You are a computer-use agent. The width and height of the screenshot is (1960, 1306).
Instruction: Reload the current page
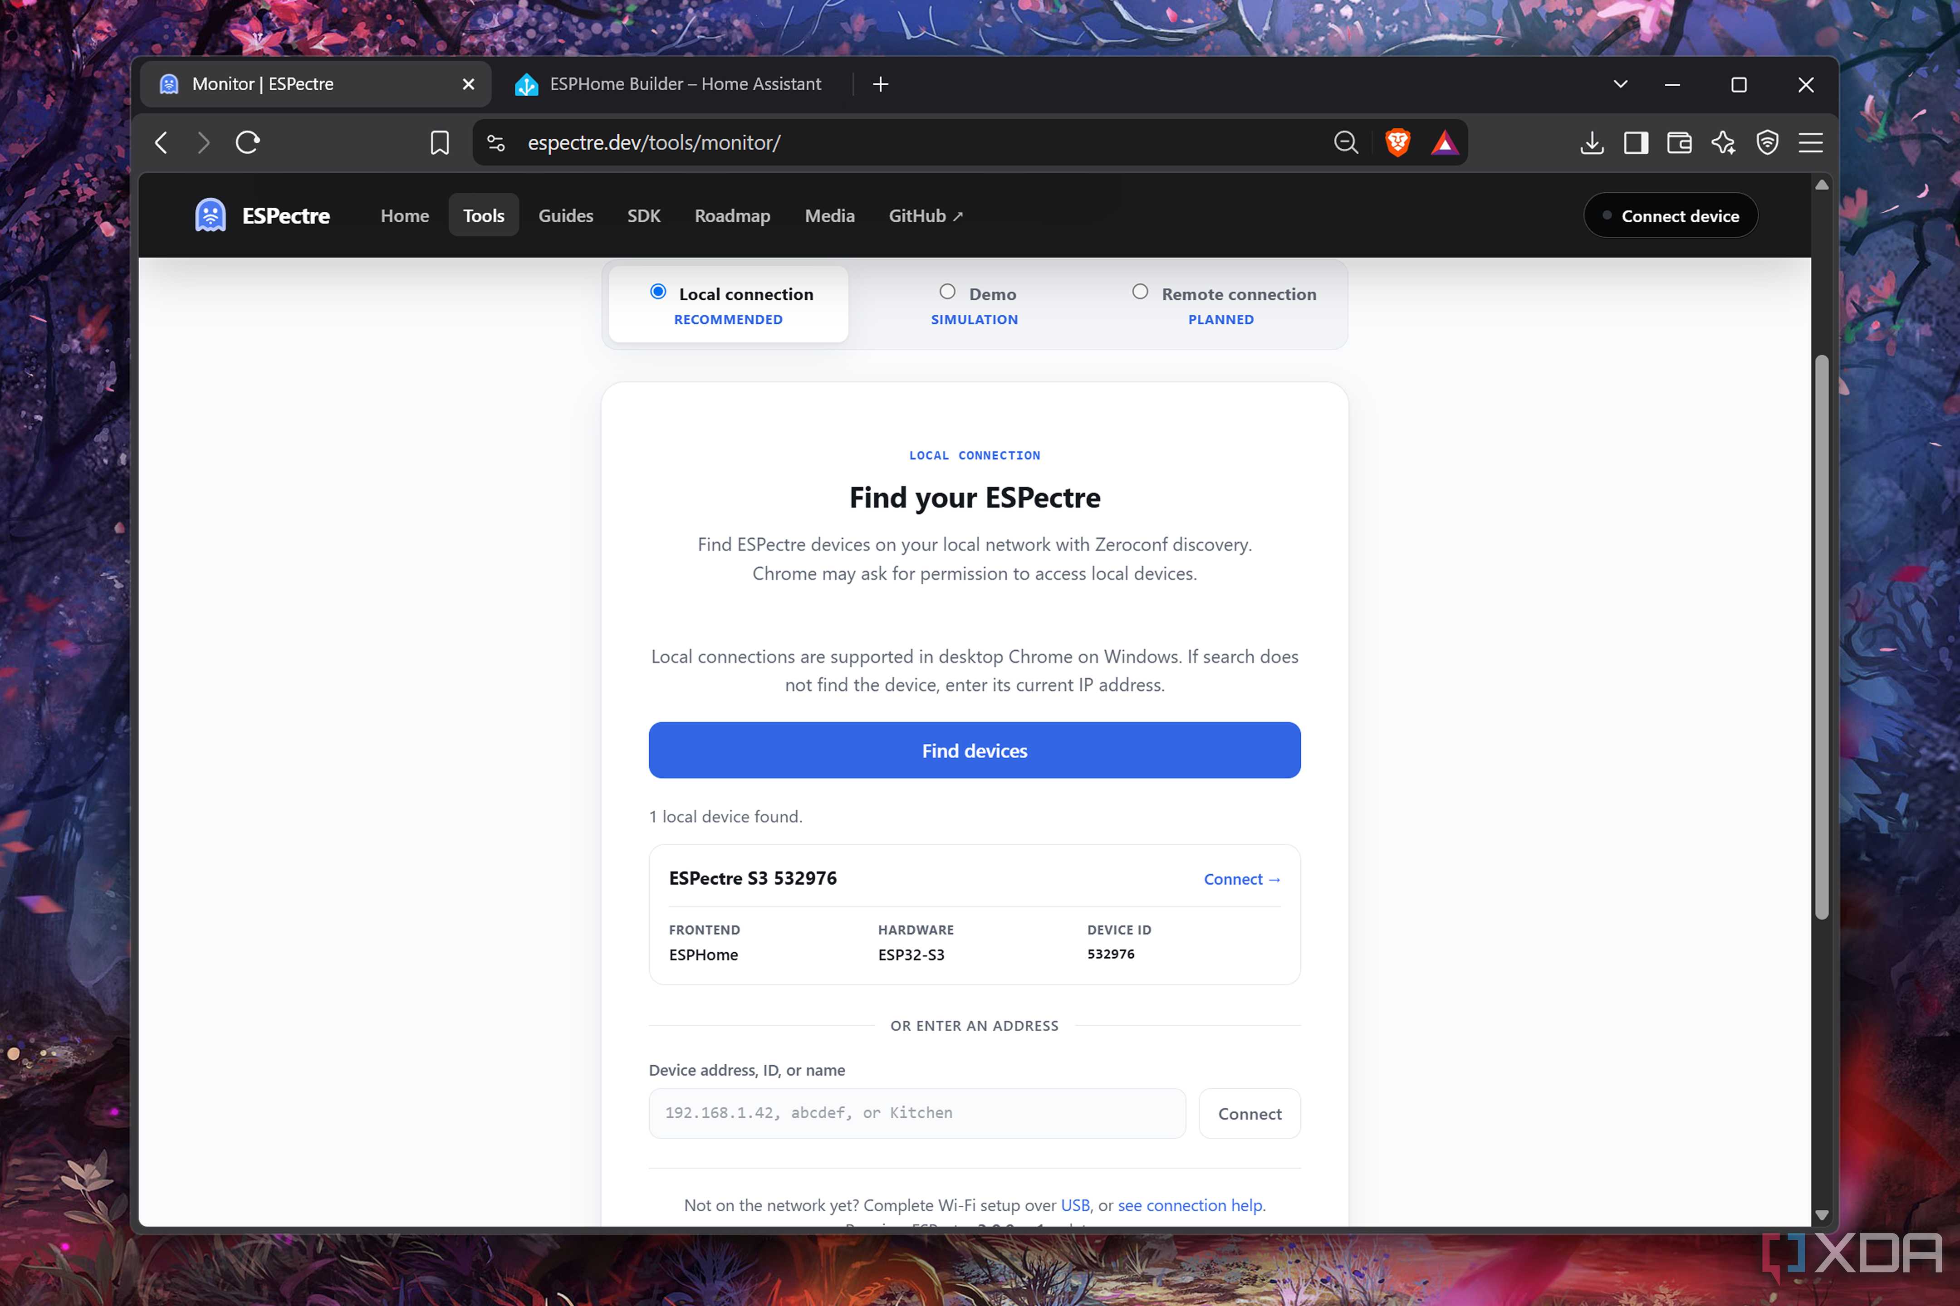tap(248, 142)
